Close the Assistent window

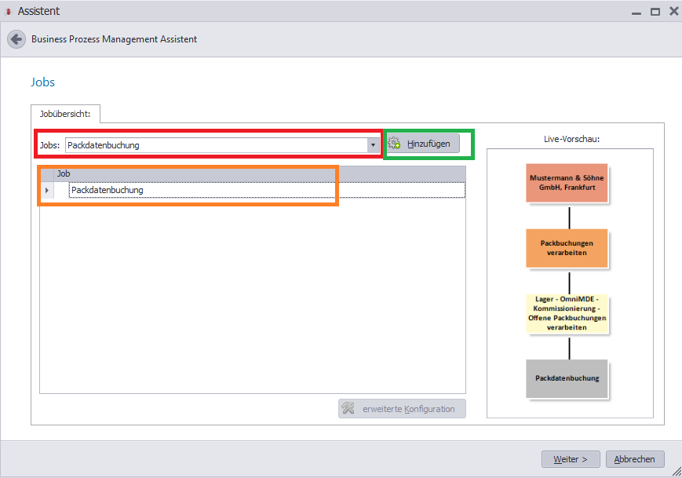coord(673,11)
